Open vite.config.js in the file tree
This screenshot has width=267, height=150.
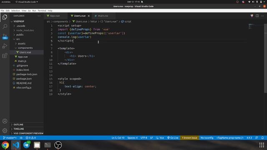point(24,87)
